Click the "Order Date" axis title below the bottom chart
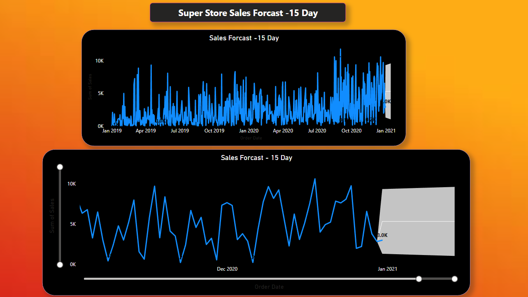Screen dimensions: 528x297 click(x=269, y=287)
